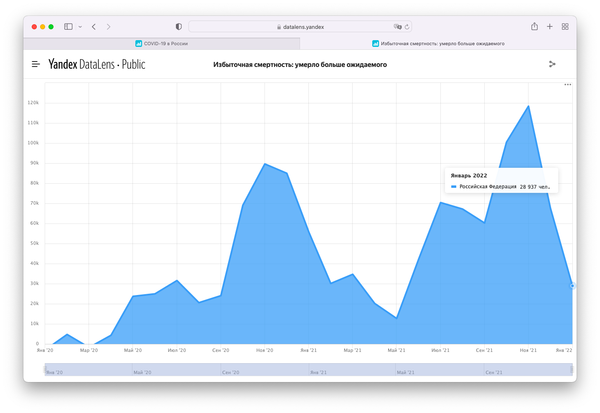Viewport: 600px width, 413px height.
Task: Click the Май '21 navigator label
Action: click(x=406, y=372)
